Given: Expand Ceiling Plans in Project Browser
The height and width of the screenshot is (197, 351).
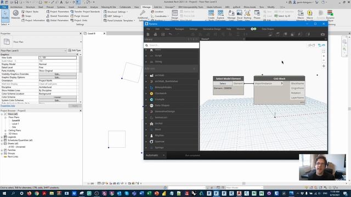Looking at the screenshot, I should coord(5,130).
